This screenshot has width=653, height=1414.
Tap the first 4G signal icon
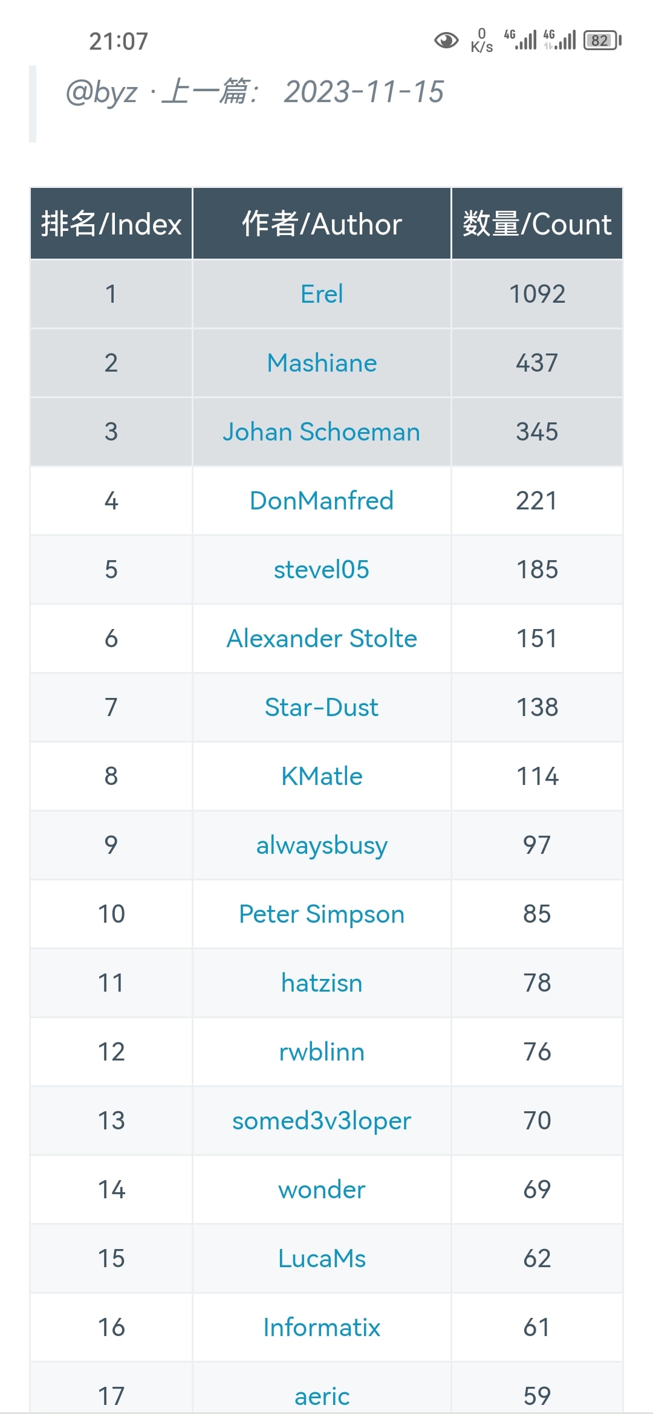pyautogui.click(x=521, y=39)
